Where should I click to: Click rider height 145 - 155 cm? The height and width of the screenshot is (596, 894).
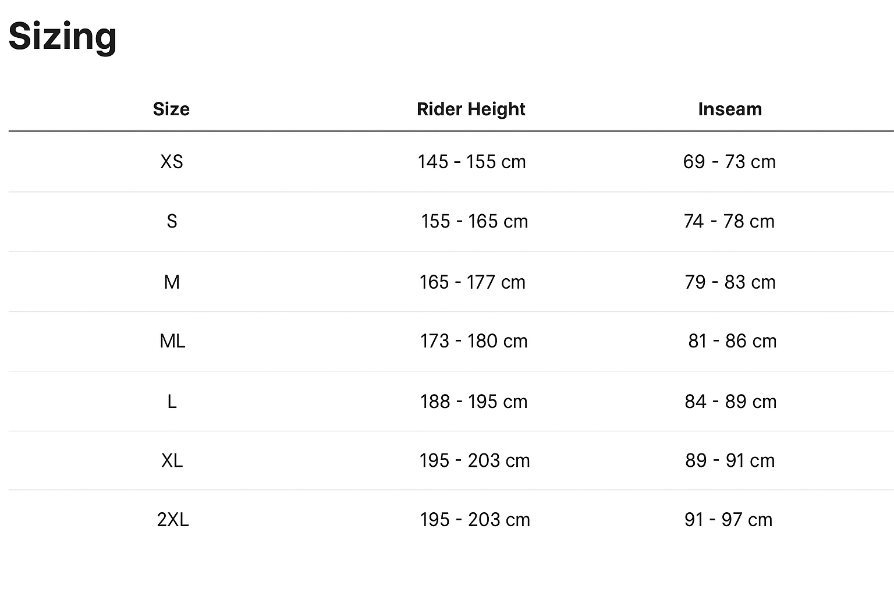[x=471, y=162]
